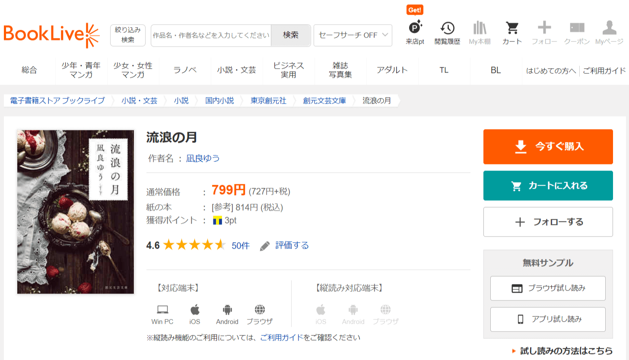Click the BookLive logo

tap(51, 35)
